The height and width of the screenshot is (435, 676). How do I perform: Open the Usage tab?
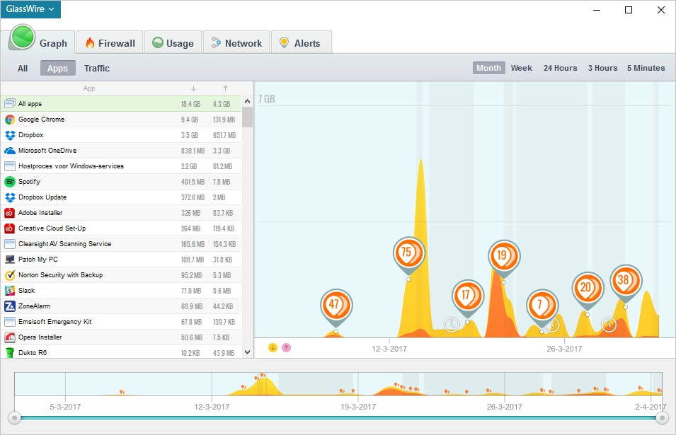coord(173,43)
